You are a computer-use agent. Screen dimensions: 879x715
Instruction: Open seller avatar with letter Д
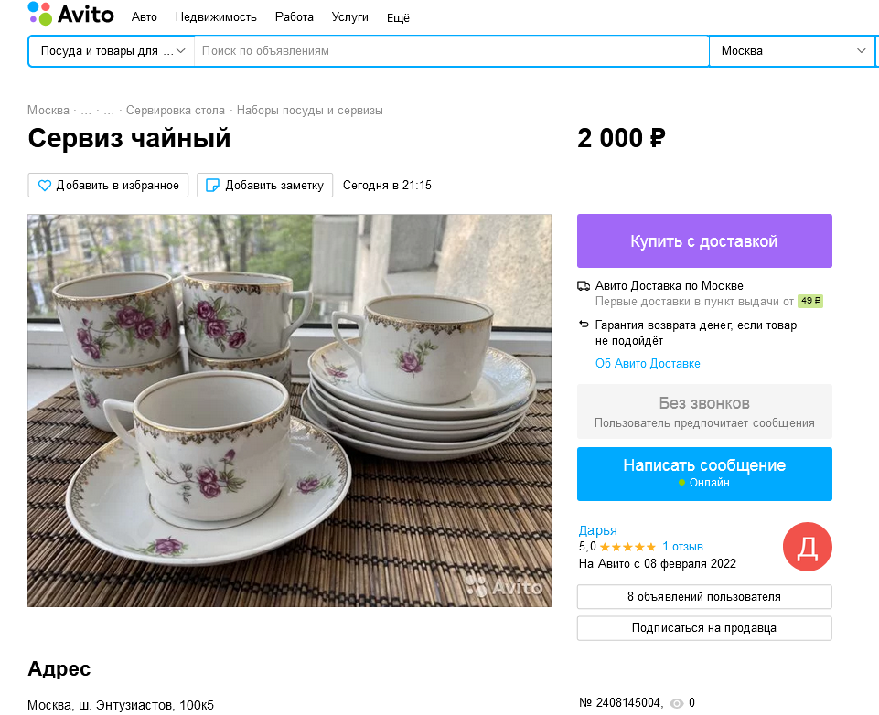click(x=807, y=546)
